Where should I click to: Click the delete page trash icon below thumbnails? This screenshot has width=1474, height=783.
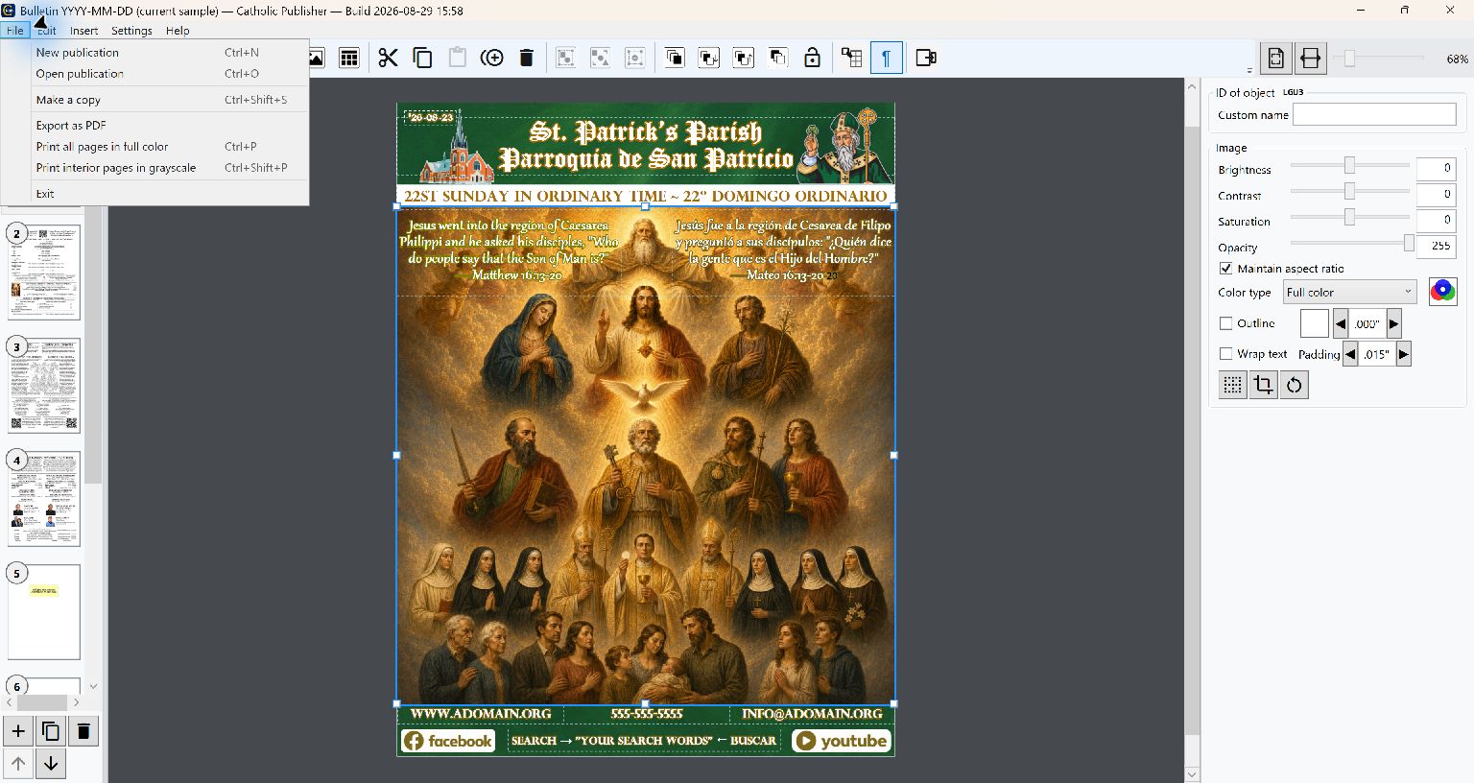point(83,731)
